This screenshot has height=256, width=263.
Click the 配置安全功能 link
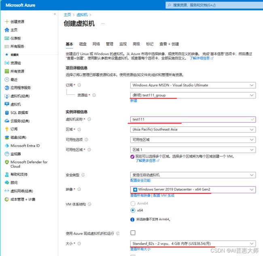(x=140, y=180)
